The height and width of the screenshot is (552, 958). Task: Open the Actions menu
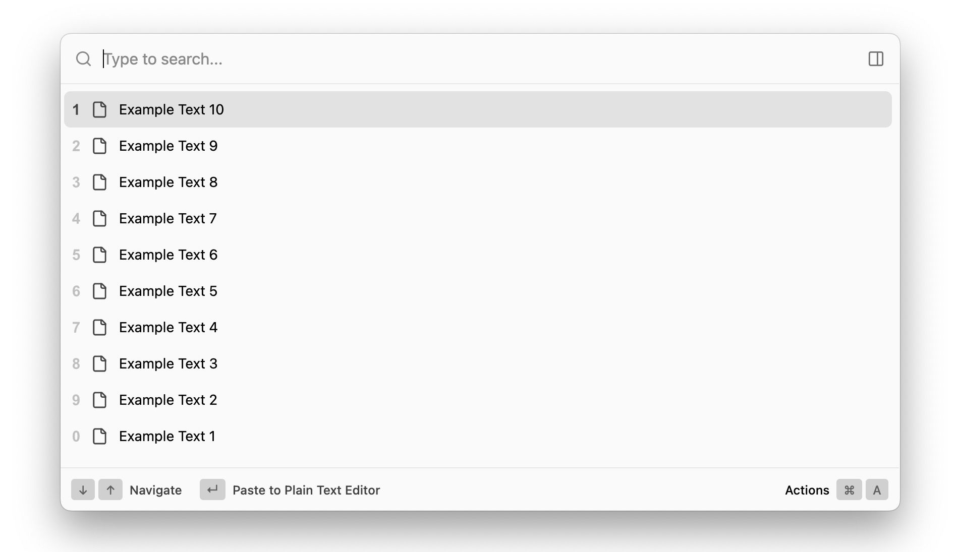coord(807,490)
